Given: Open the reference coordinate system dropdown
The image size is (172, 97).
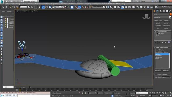Looking at the screenshot, I should pyautogui.click(x=59, y=7).
